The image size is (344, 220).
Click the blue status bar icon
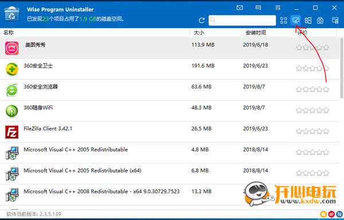(x=339, y=214)
